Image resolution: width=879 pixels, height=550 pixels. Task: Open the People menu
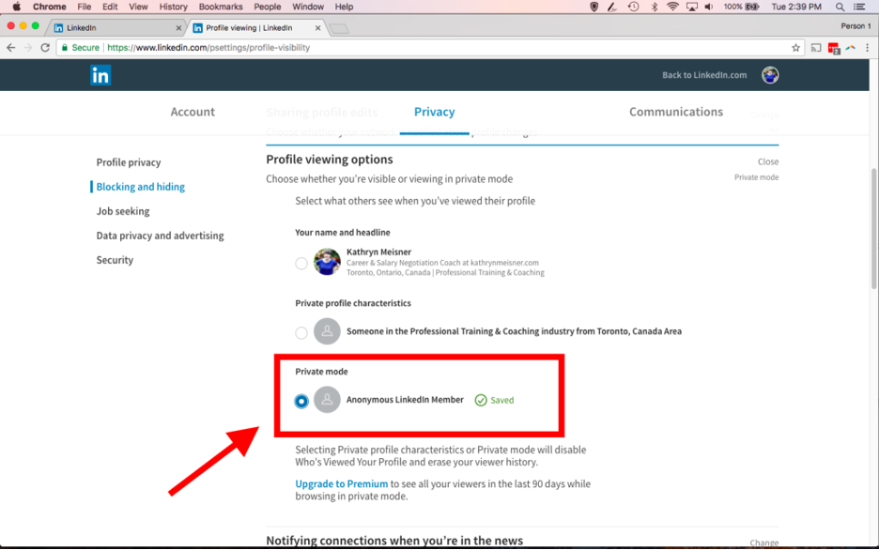click(x=268, y=7)
